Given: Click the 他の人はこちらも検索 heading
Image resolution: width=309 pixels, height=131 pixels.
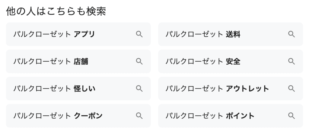Looking at the screenshot, I should click(56, 11).
